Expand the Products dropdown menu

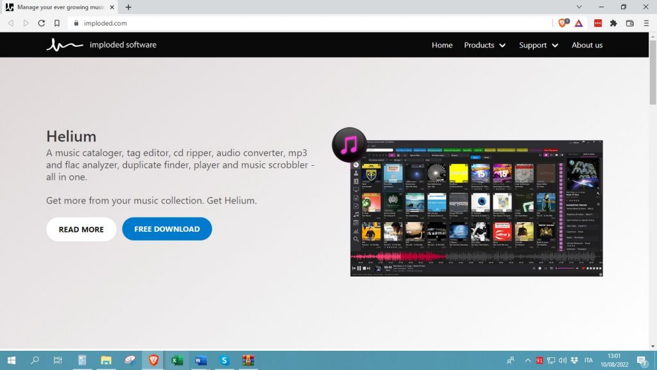click(x=484, y=45)
